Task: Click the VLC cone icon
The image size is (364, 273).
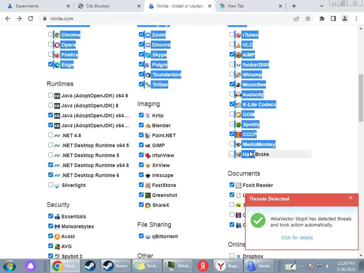Action: pos(239,45)
